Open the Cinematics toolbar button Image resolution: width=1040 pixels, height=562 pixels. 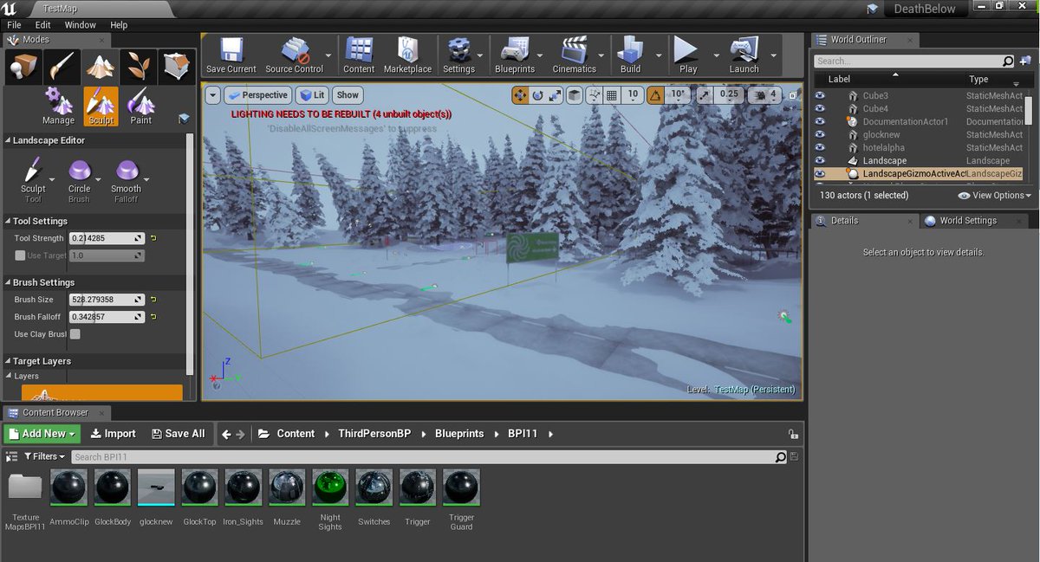[x=574, y=55]
